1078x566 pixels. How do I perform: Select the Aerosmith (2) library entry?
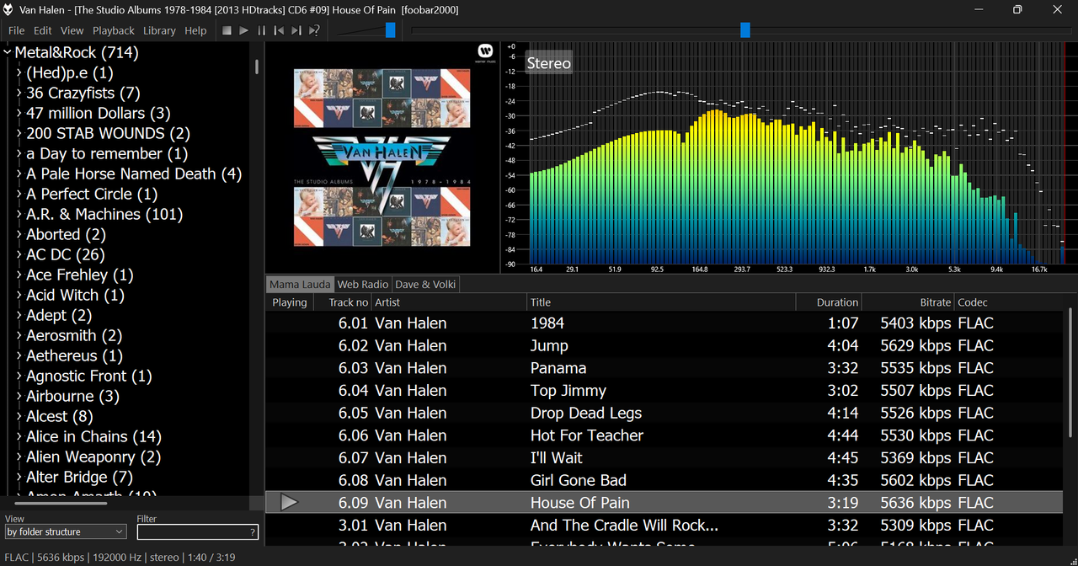pyautogui.click(x=74, y=335)
